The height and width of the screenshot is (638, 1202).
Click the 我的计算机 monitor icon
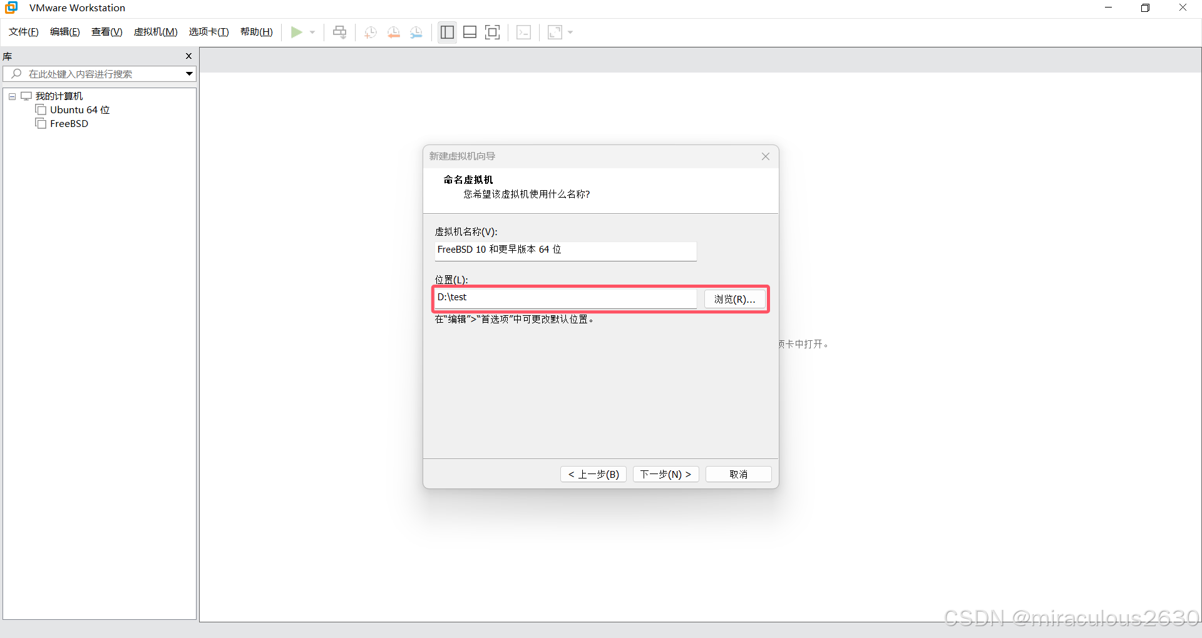(26, 96)
